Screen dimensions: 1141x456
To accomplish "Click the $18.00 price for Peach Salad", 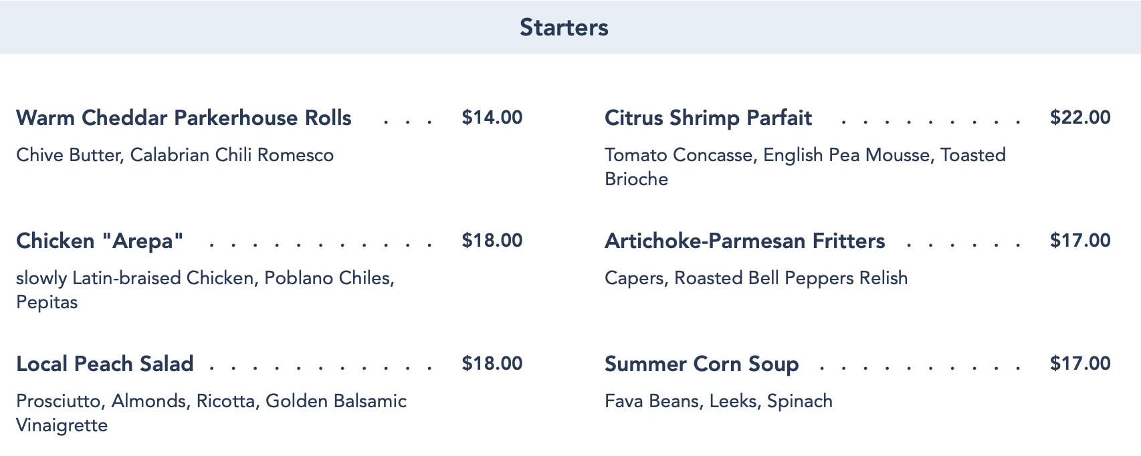I will (492, 364).
